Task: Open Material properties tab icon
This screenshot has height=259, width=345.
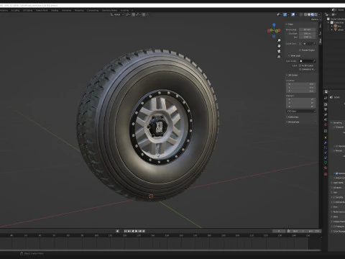Action: point(326,168)
